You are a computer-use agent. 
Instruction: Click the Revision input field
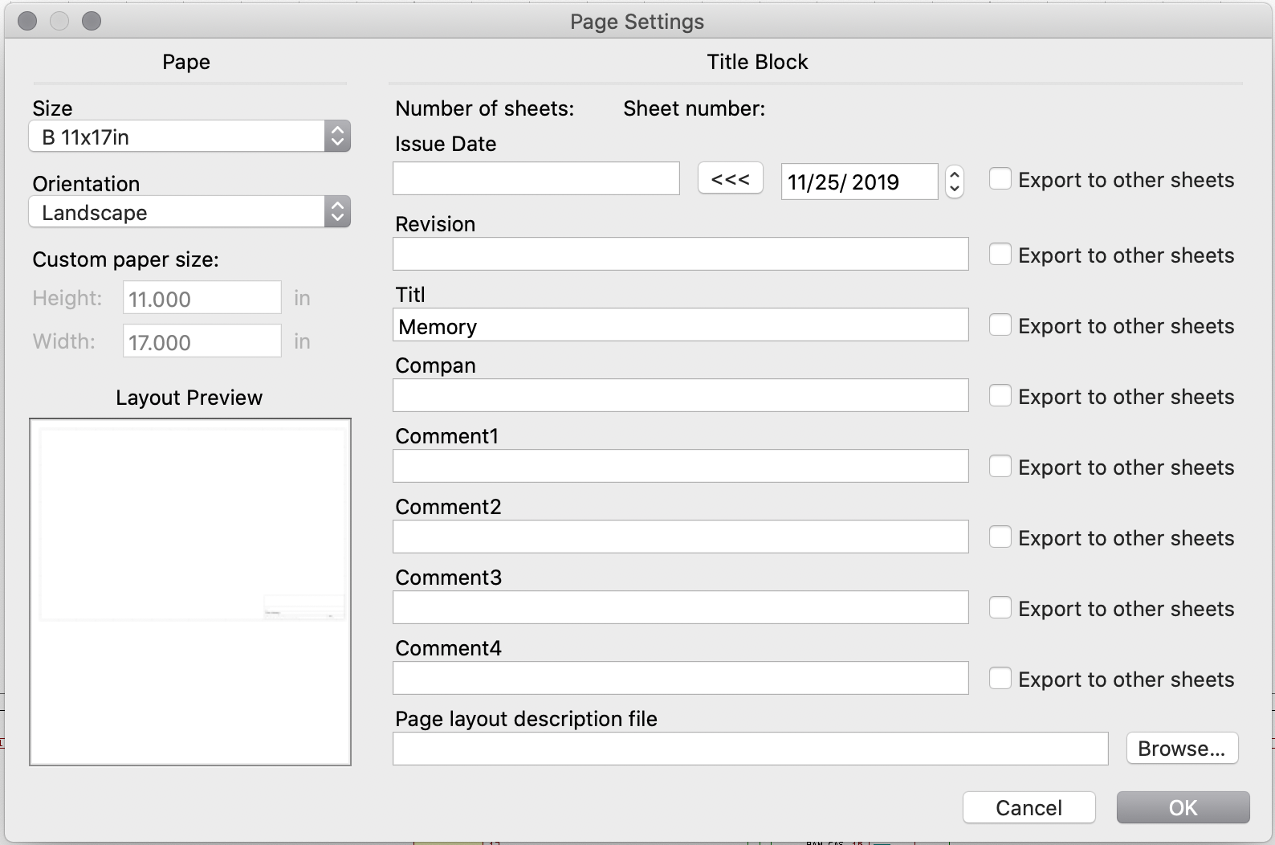click(680, 255)
